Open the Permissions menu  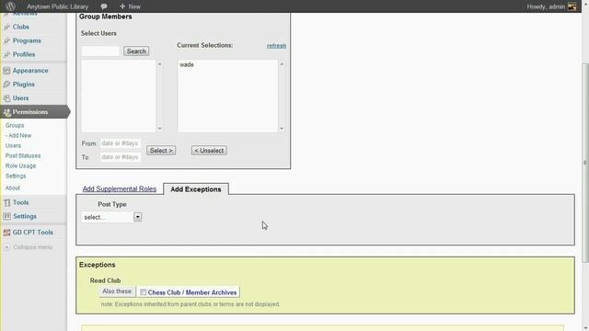(x=30, y=112)
